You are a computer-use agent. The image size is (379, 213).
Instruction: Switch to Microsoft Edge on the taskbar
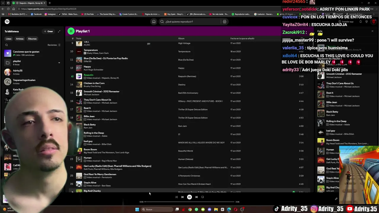(x=229, y=209)
